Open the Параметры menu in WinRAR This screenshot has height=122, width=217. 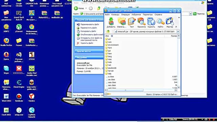coord(148,15)
